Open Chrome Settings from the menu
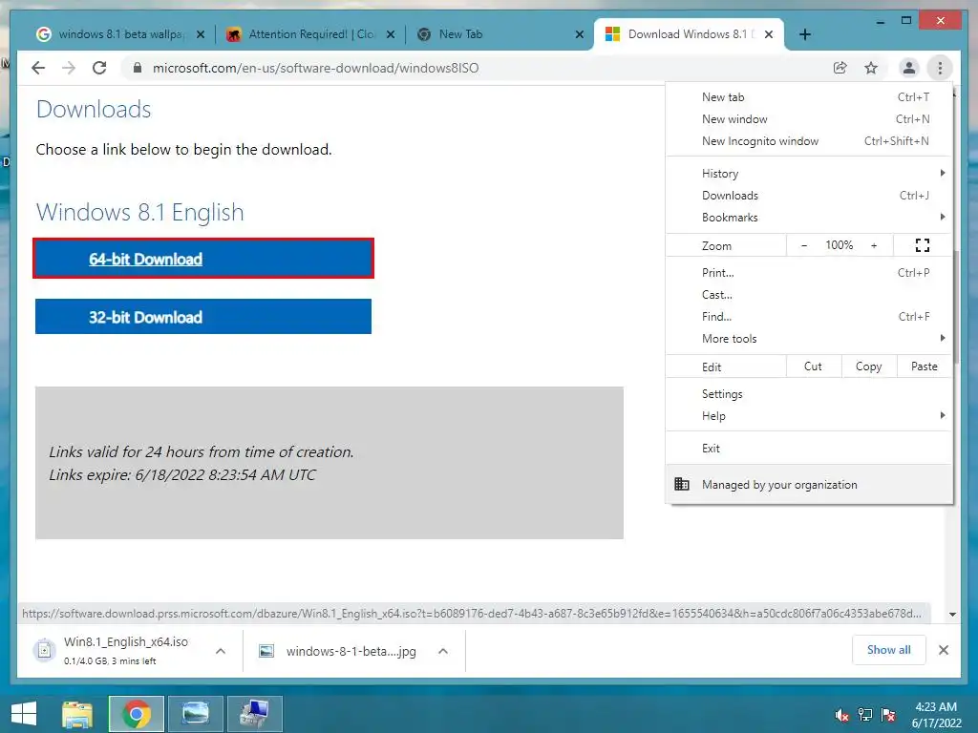 click(809, 394)
